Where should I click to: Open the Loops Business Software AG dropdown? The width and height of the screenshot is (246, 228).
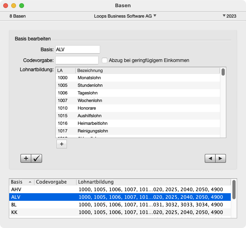pos(125,16)
